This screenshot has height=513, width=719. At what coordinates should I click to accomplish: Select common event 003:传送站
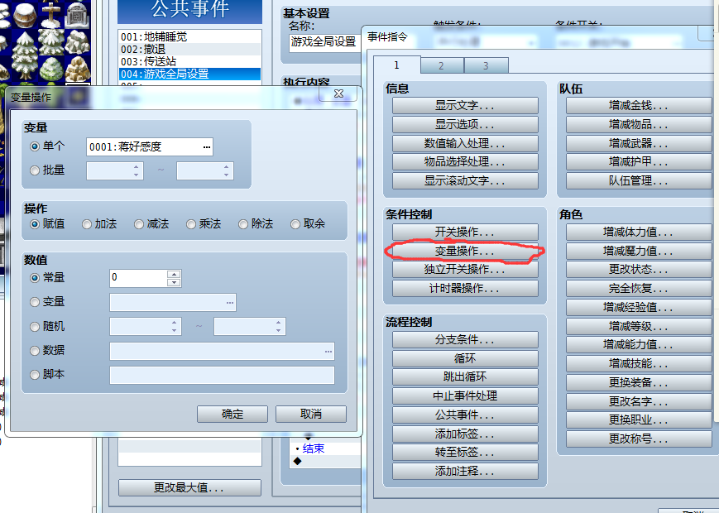coord(189,61)
